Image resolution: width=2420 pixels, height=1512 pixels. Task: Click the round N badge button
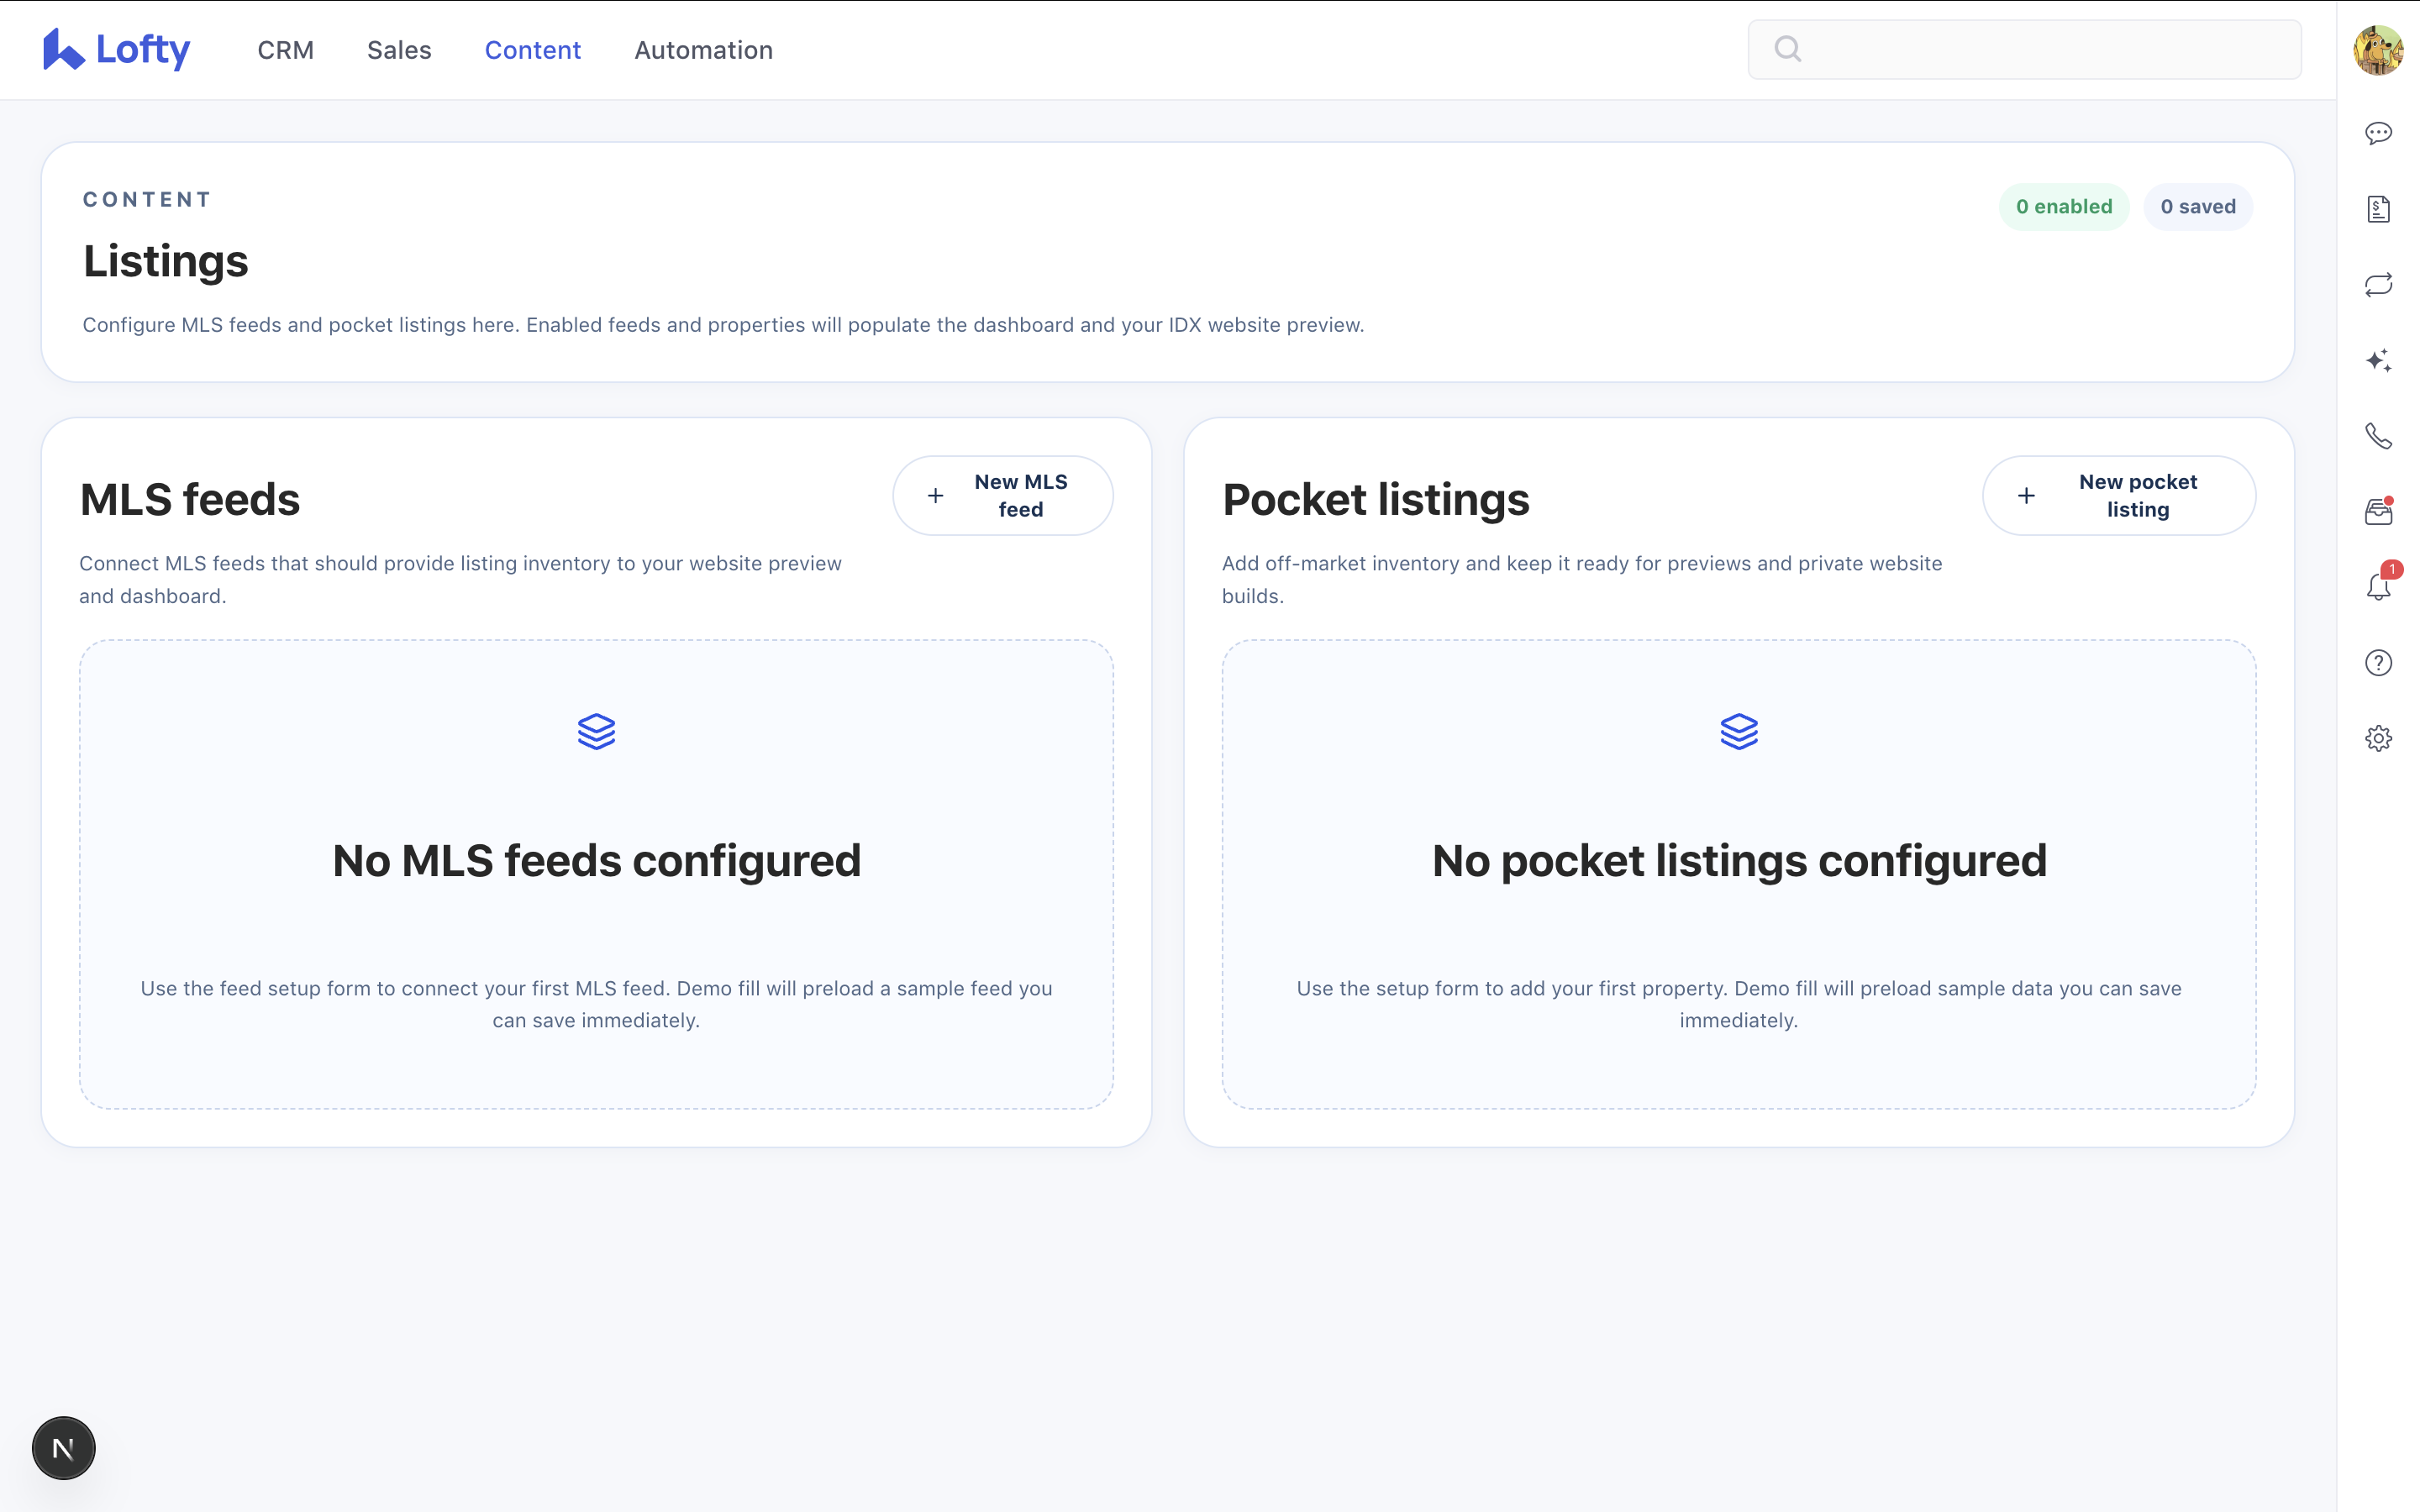pyautogui.click(x=63, y=1447)
